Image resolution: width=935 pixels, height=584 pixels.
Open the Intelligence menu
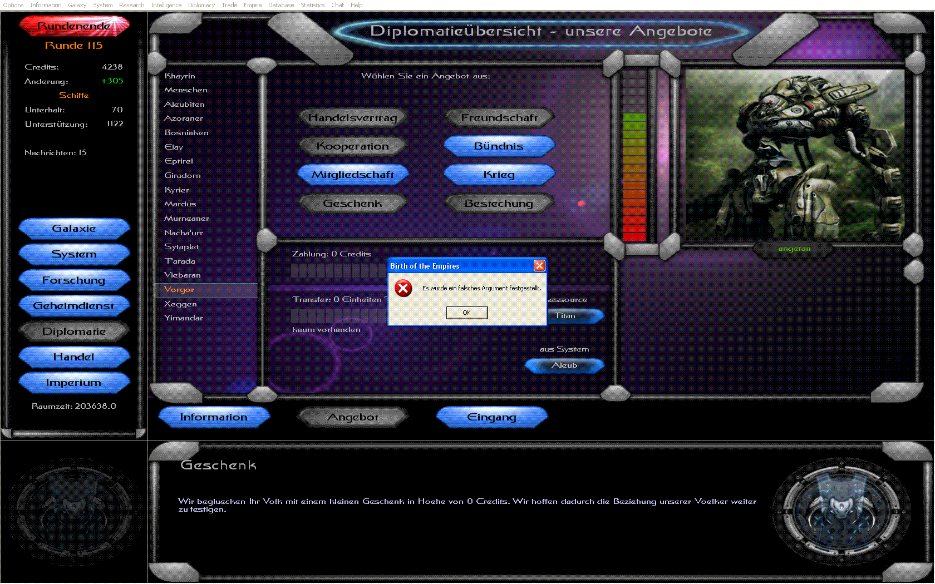166,5
